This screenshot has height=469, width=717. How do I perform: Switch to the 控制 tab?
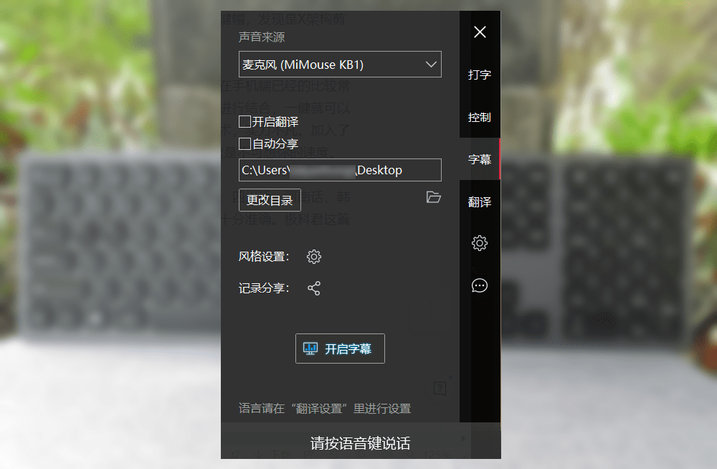pos(479,118)
